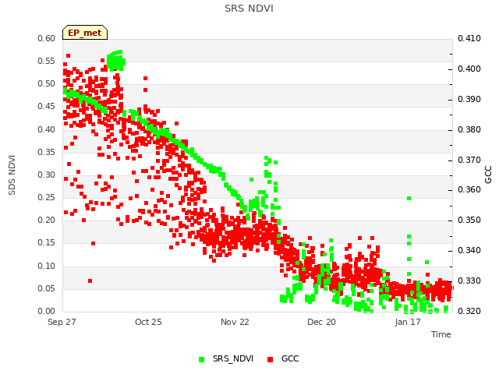The width and height of the screenshot is (499, 374).
Task: Select the GCC legend label
Action: [x=290, y=358]
